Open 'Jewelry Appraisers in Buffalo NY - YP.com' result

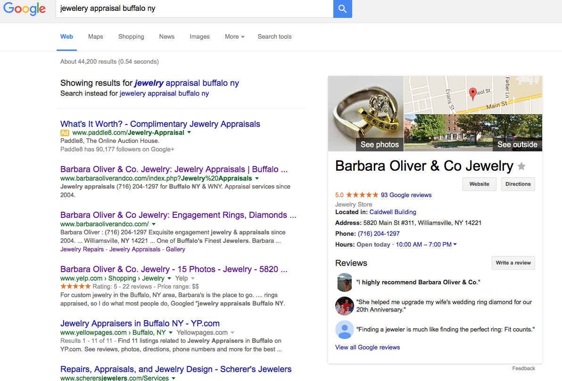pos(140,323)
